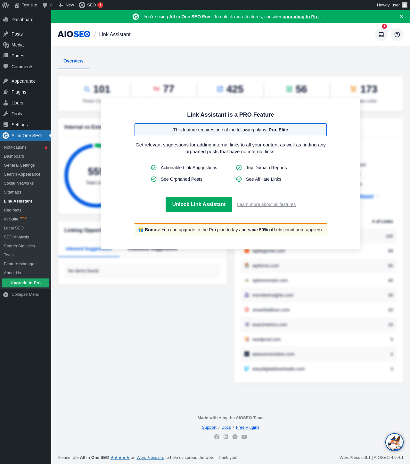Click the five-star rating link

120,458
